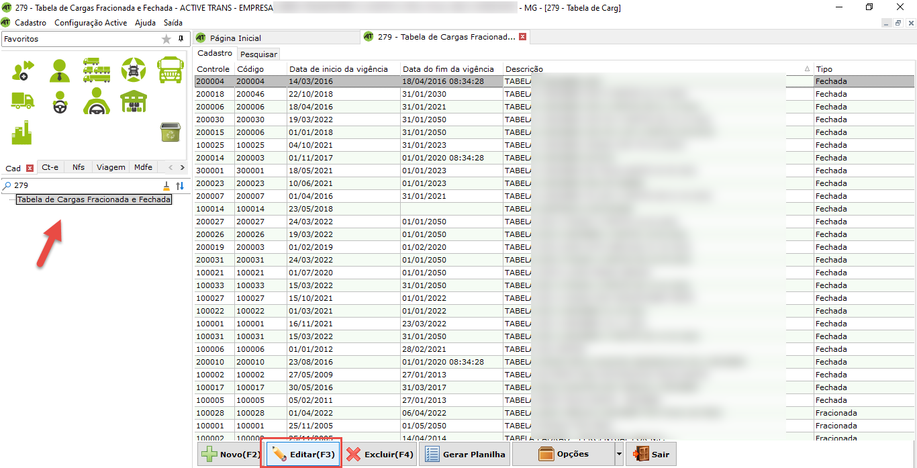Select Tabela de Cargas Fracionada e Fechada

[94, 199]
